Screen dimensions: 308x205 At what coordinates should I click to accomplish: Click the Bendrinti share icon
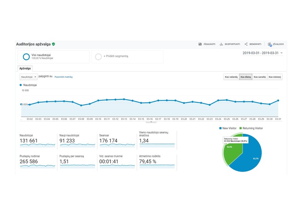click(x=246, y=44)
